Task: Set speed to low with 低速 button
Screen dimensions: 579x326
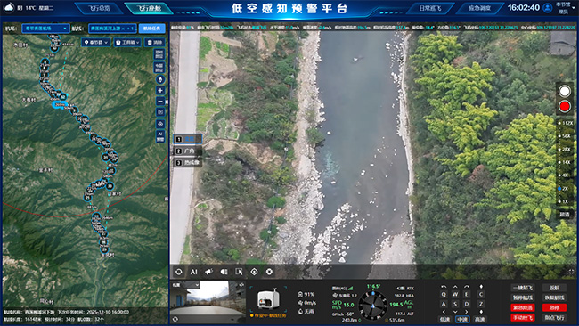Action: tap(445, 320)
